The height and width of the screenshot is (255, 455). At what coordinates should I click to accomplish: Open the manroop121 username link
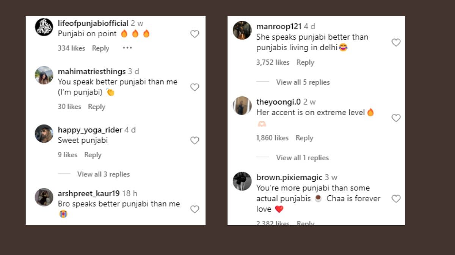[x=279, y=26]
